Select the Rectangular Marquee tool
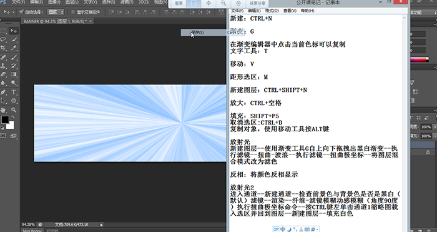The height and width of the screenshot is (232, 437). click(3, 31)
